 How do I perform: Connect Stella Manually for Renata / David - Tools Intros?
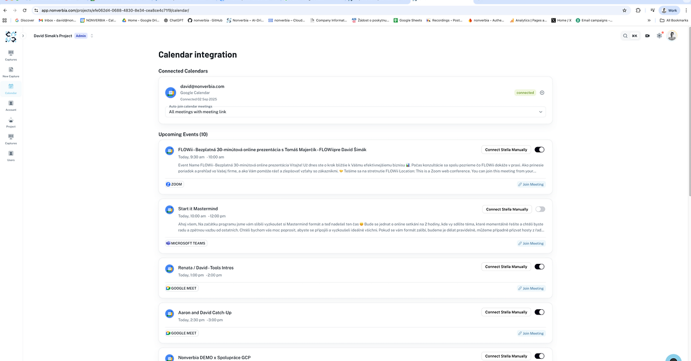506,266
